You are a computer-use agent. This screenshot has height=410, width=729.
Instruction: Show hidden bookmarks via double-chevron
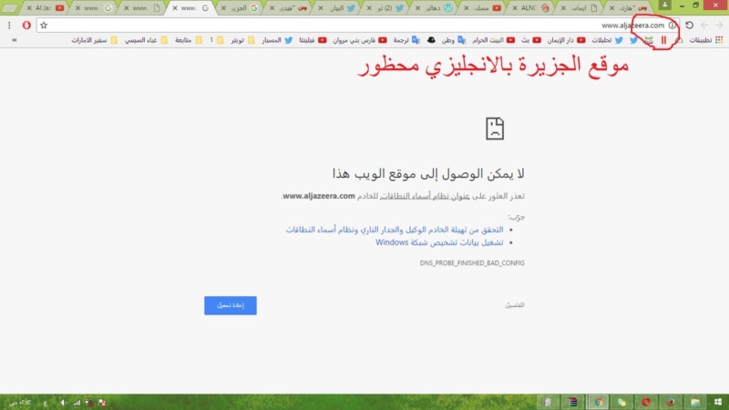tap(15, 40)
